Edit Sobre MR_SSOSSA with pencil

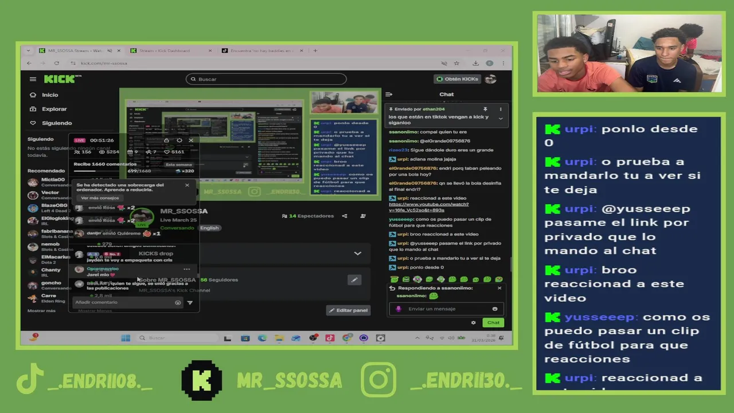[354, 280]
